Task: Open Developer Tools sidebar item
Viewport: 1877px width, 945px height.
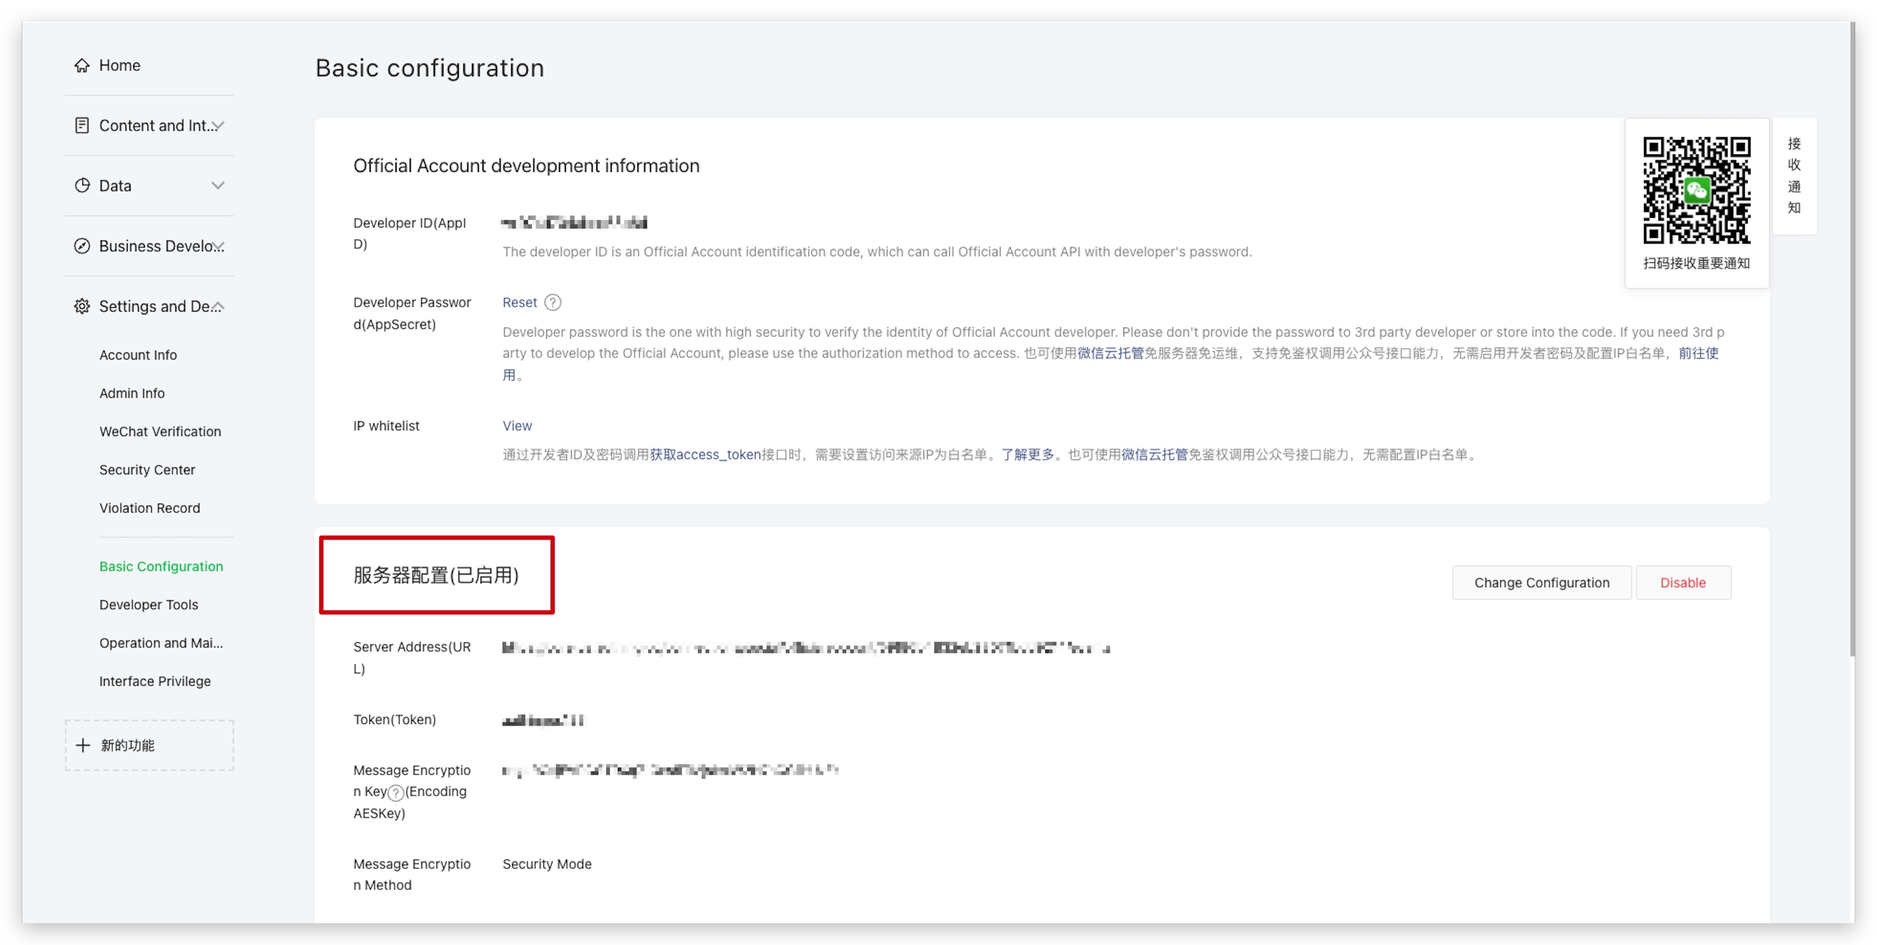Action: coord(148,605)
